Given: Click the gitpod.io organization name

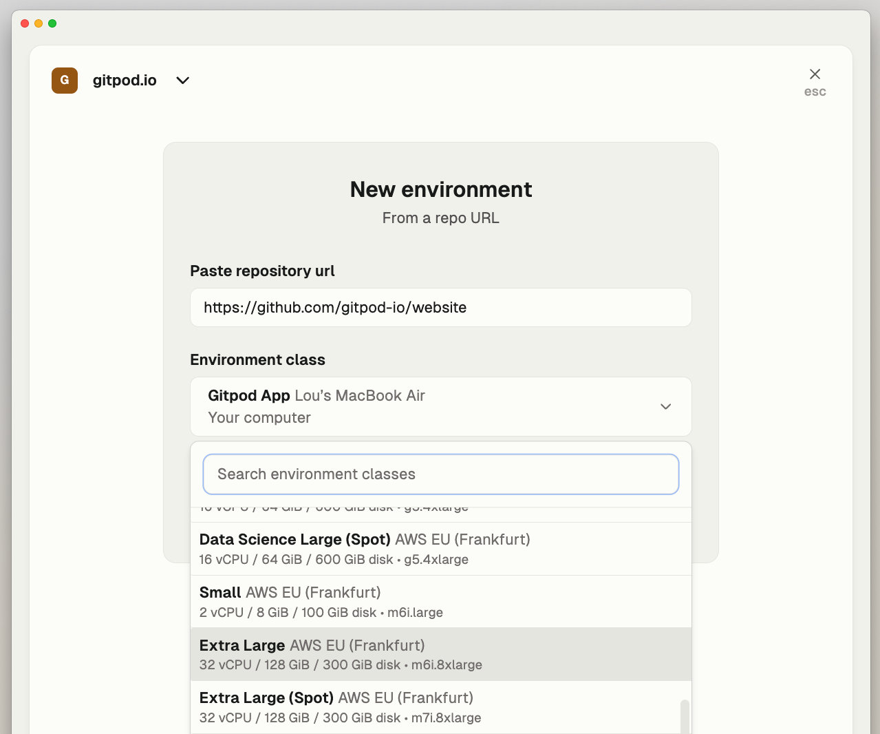Looking at the screenshot, I should 125,81.
